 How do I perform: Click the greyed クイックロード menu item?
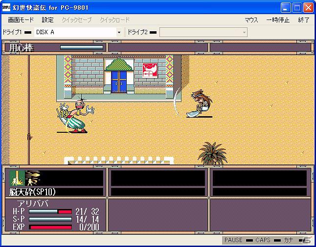(115, 20)
